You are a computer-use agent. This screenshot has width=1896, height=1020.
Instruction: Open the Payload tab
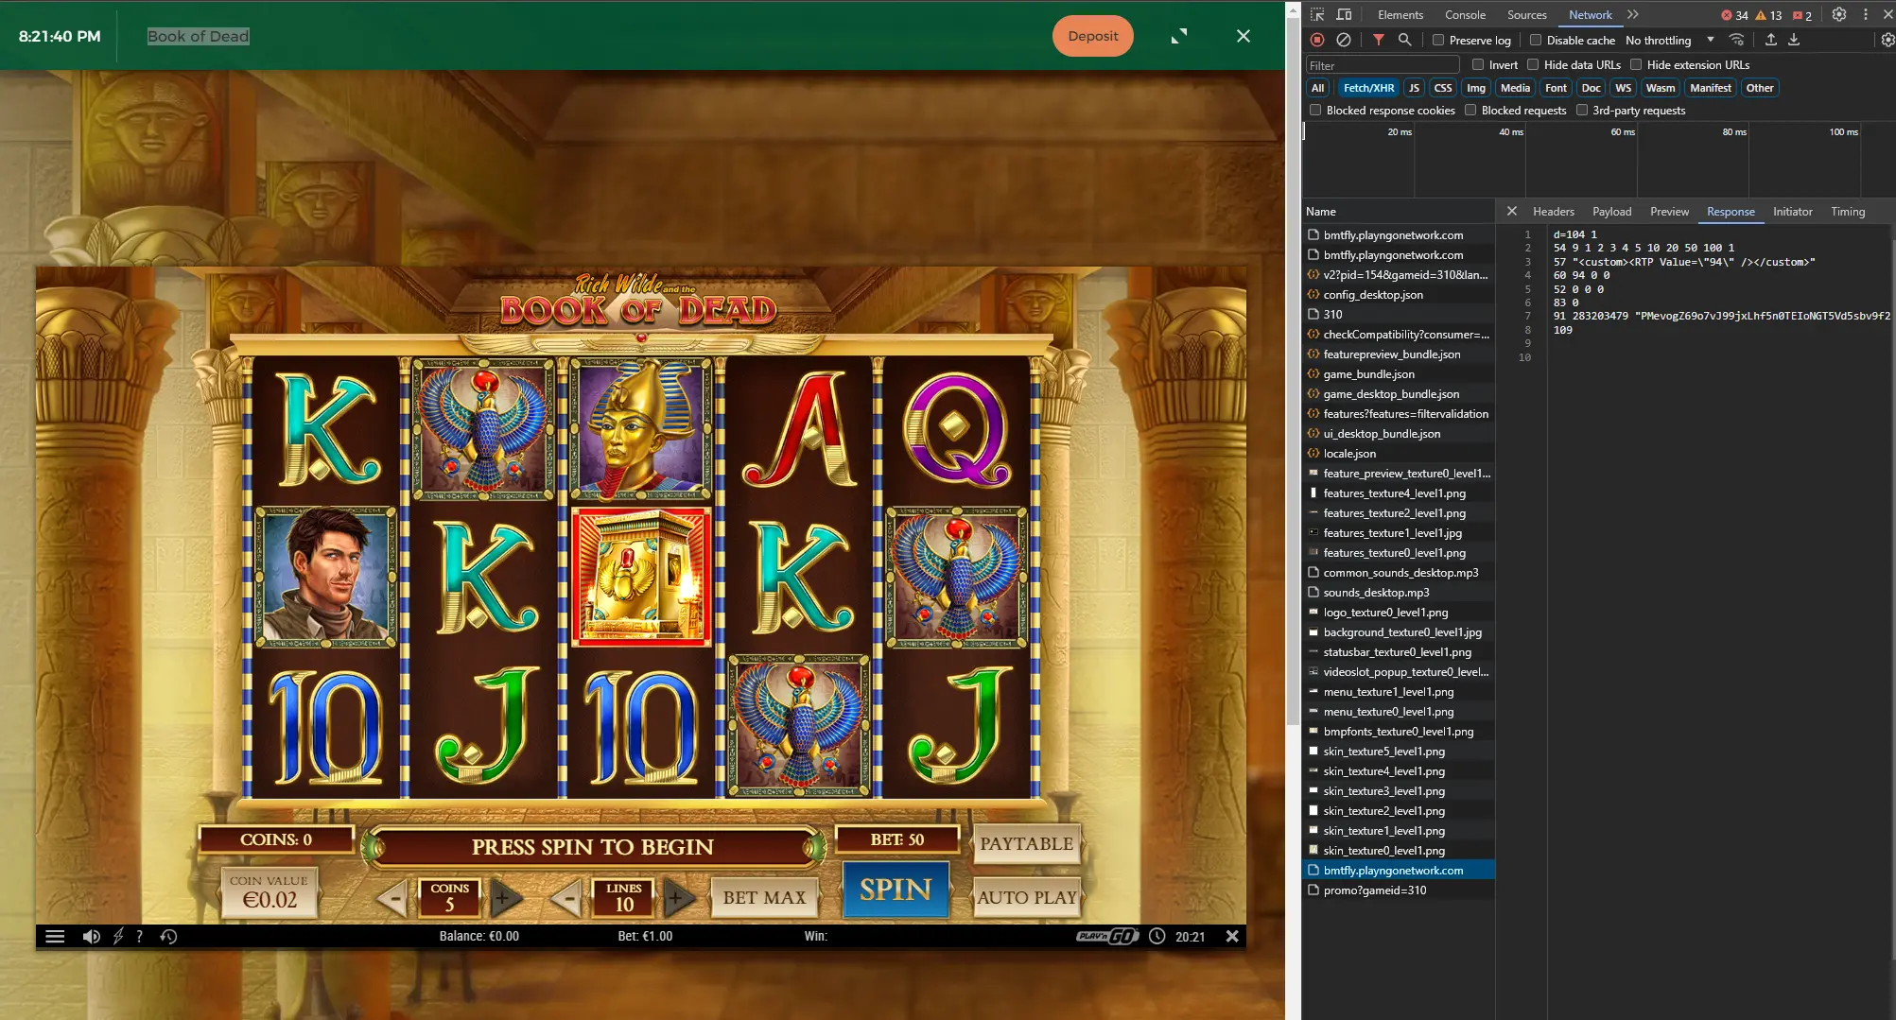(x=1611, y=211)
